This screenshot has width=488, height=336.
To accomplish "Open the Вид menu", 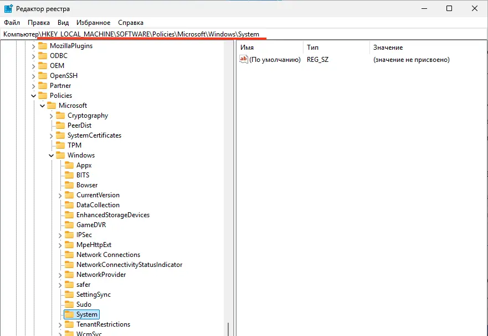I will click(63, 23).
